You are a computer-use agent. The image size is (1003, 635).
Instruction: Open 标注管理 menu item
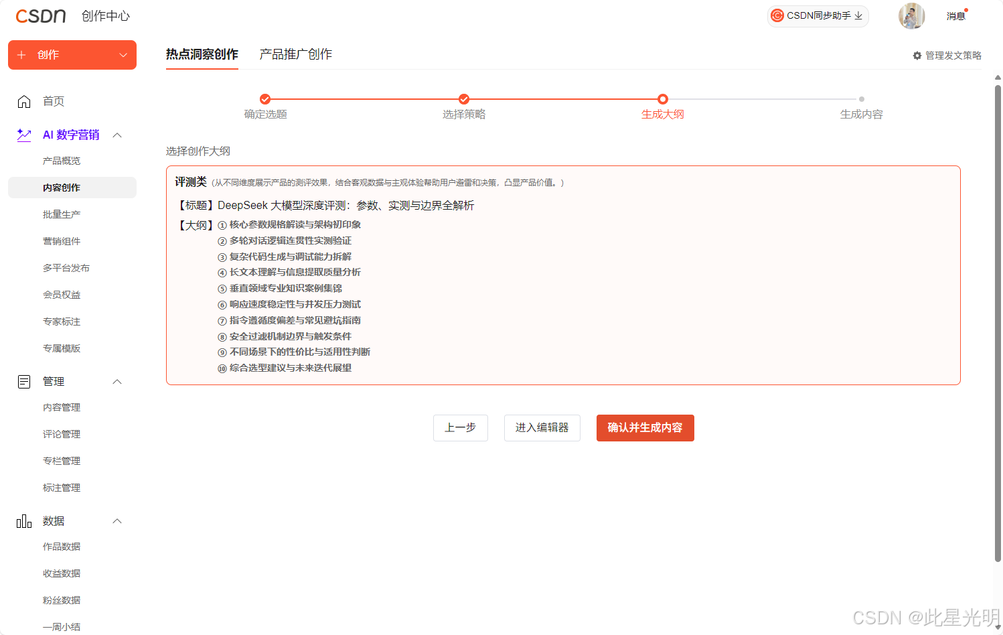click(62, 488)
